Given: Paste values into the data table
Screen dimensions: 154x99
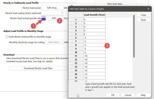Looking at the screenshot, I should (143, 20).
